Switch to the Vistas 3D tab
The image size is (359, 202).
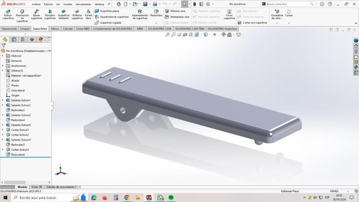37,187
